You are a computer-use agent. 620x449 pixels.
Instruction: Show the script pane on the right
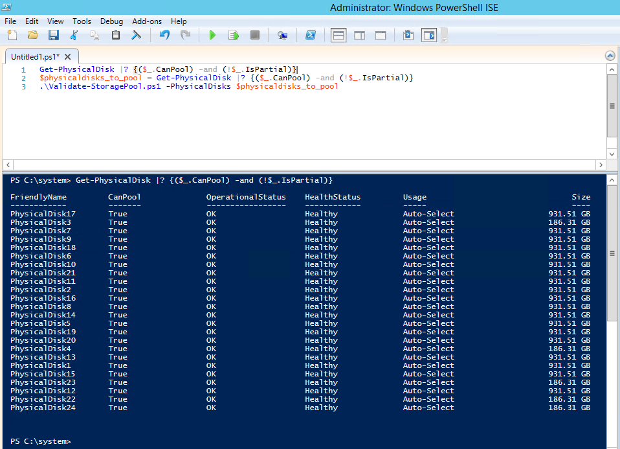[x=359, y=35]
